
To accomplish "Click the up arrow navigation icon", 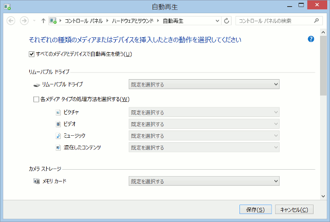I will click(43, 21).
